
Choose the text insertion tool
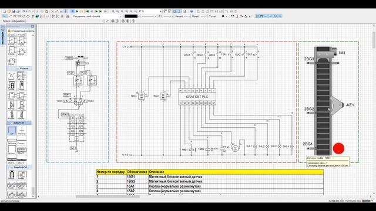tap(33, 16)
